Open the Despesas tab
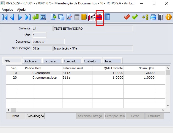This screenshot has width=173, height=133. point(52,61)
